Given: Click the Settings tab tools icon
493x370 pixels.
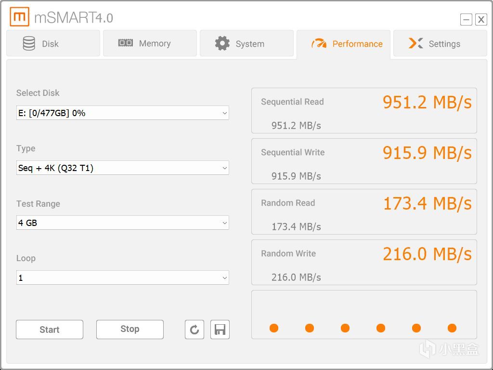Looking at the screenshot, I should click(415, 43).
